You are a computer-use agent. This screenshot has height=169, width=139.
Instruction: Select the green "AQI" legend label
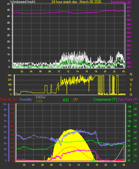(66, 100)
